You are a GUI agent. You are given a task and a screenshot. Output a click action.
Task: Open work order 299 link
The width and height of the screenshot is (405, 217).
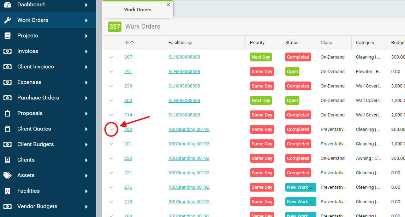pyautogui.click(x=128, y=86)
